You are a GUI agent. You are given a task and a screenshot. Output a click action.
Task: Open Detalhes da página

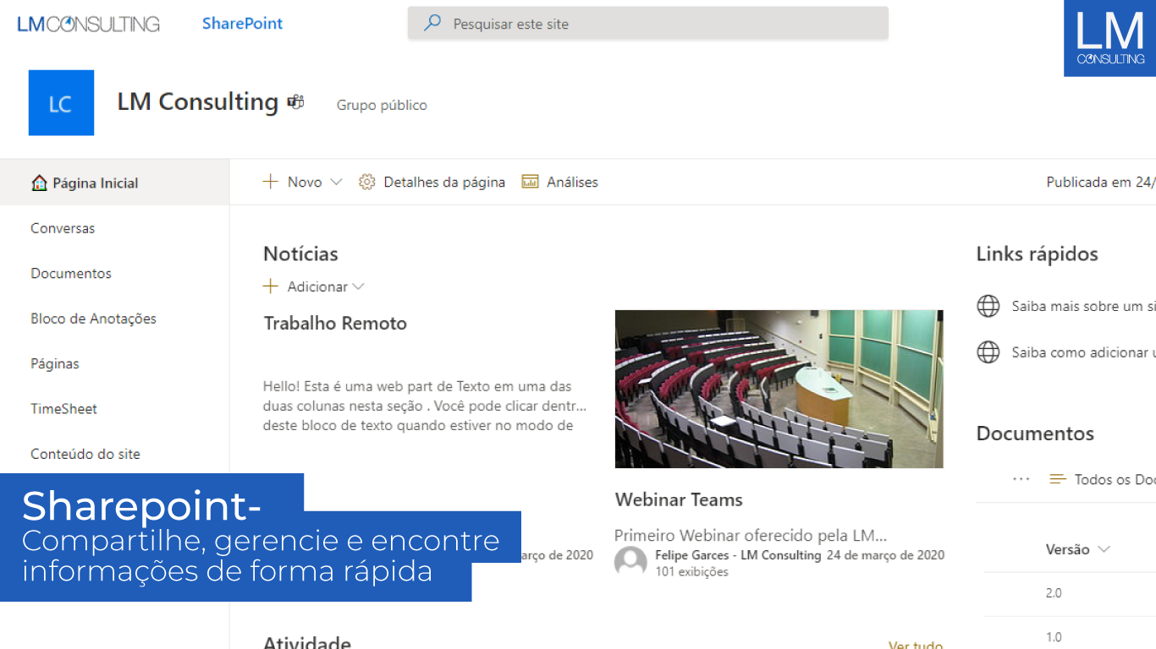(x=444, y=182)
